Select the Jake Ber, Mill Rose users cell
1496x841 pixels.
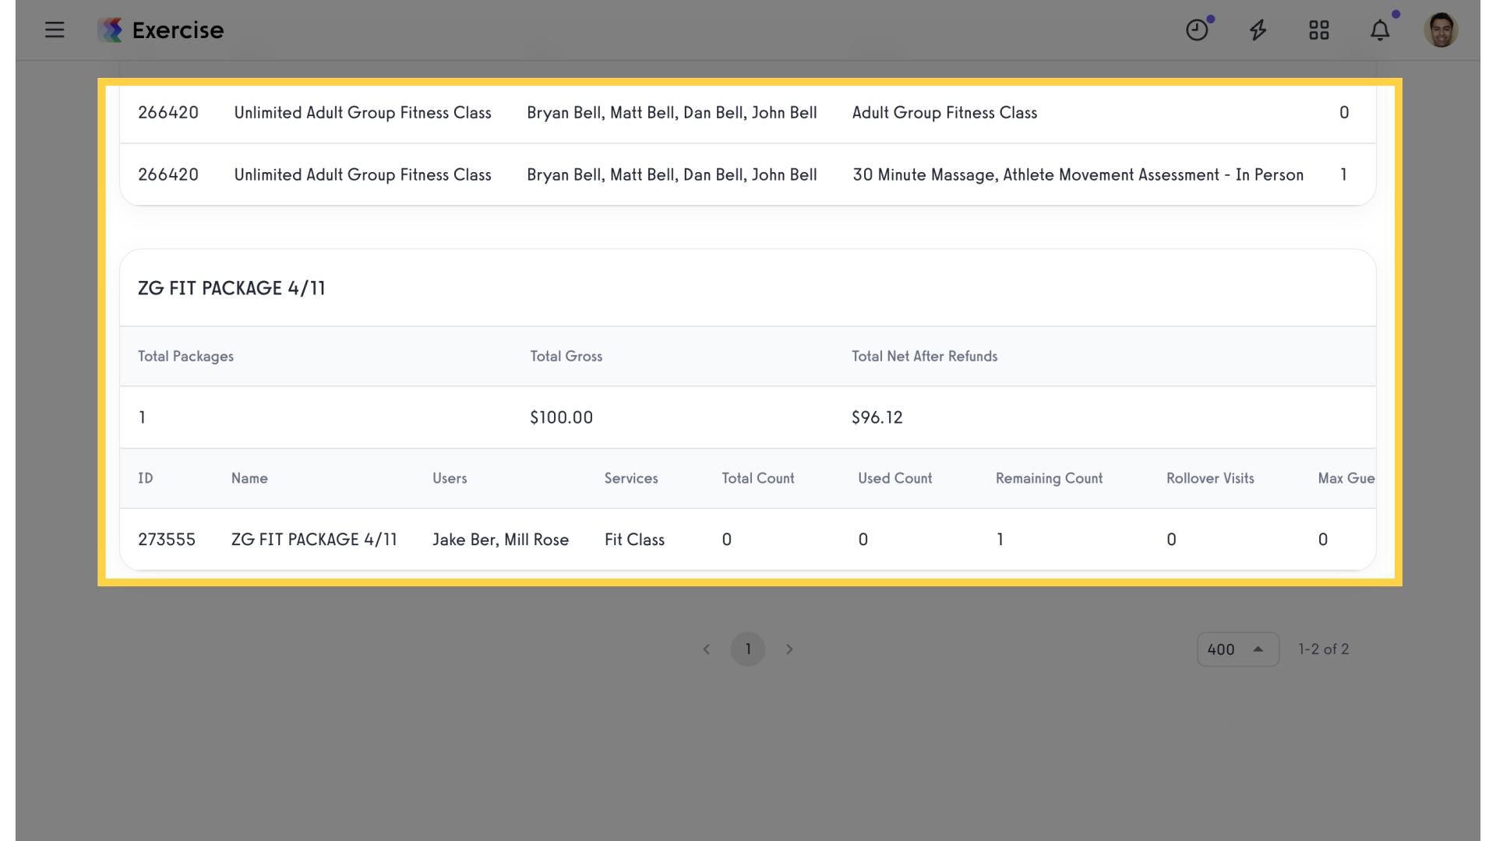(500, 540)
